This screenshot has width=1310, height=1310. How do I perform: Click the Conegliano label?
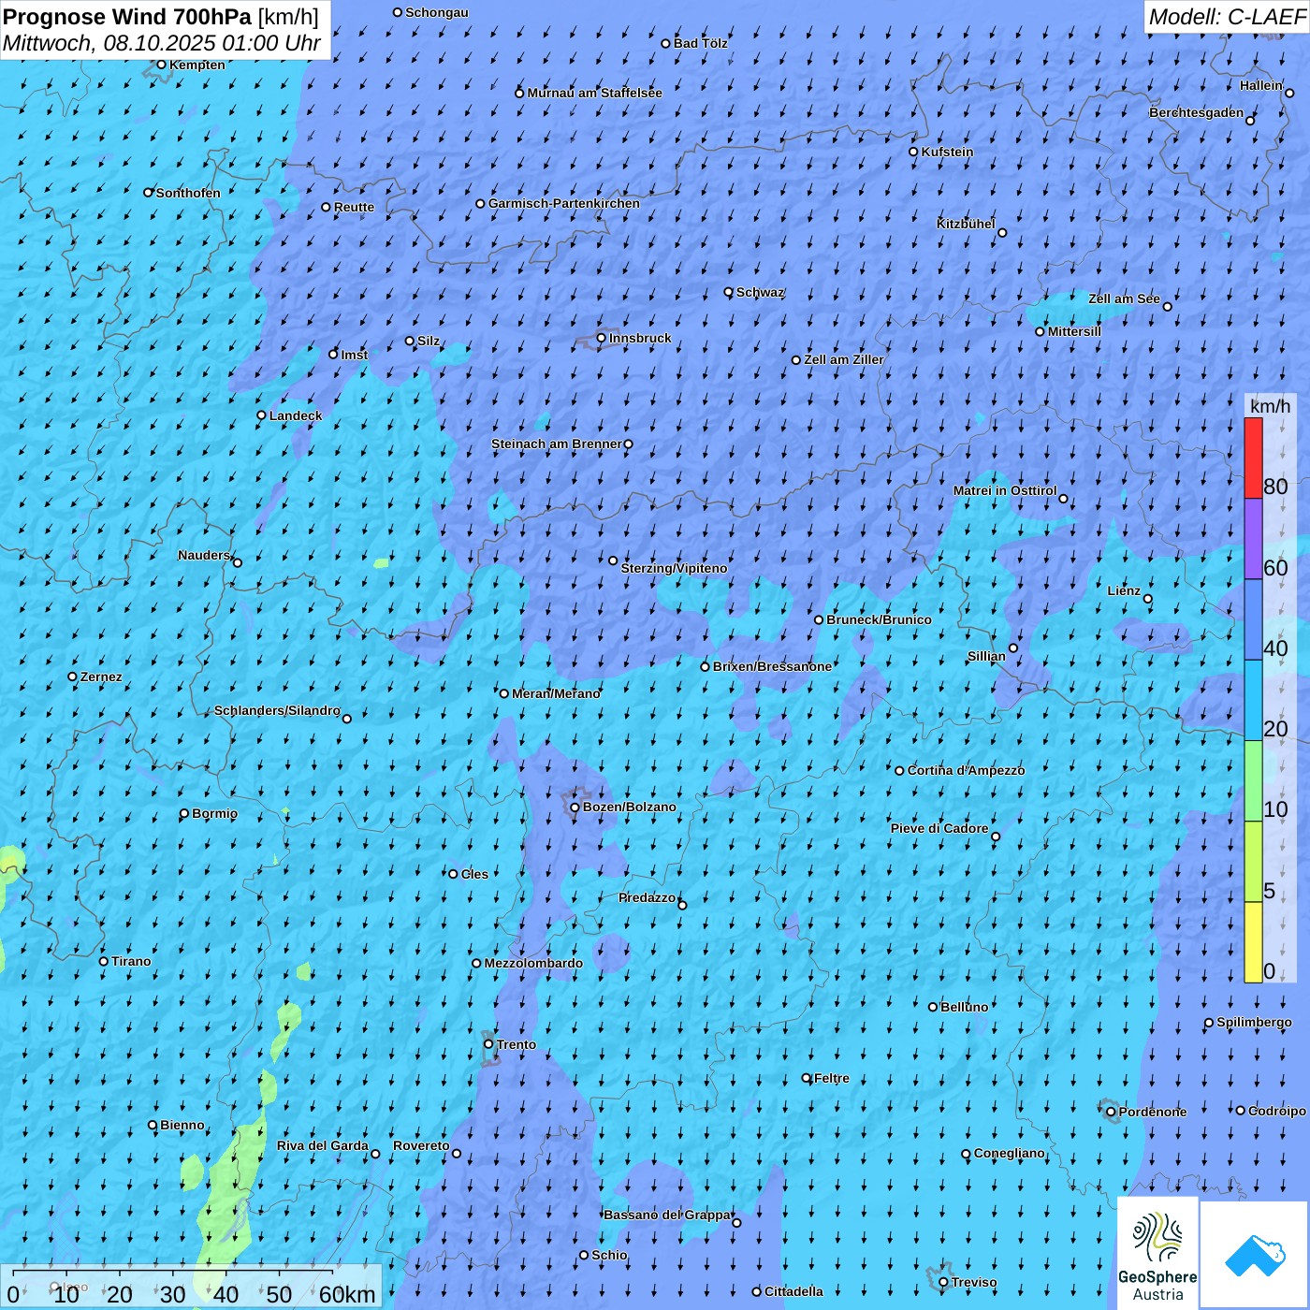1010,1153
